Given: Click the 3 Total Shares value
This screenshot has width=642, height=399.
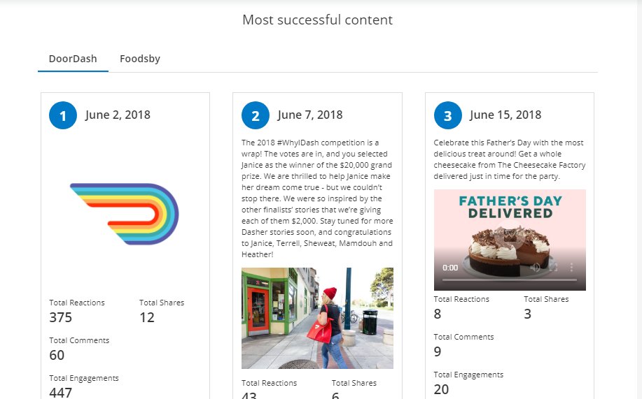Looking at the screenshot, I should click(528, 314).
